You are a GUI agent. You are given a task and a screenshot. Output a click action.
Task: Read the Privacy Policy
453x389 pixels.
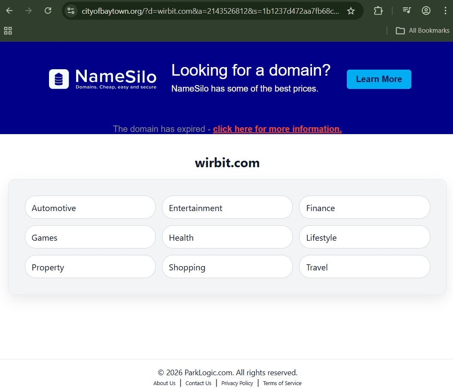pyautogui.click(x=237, y=383)
